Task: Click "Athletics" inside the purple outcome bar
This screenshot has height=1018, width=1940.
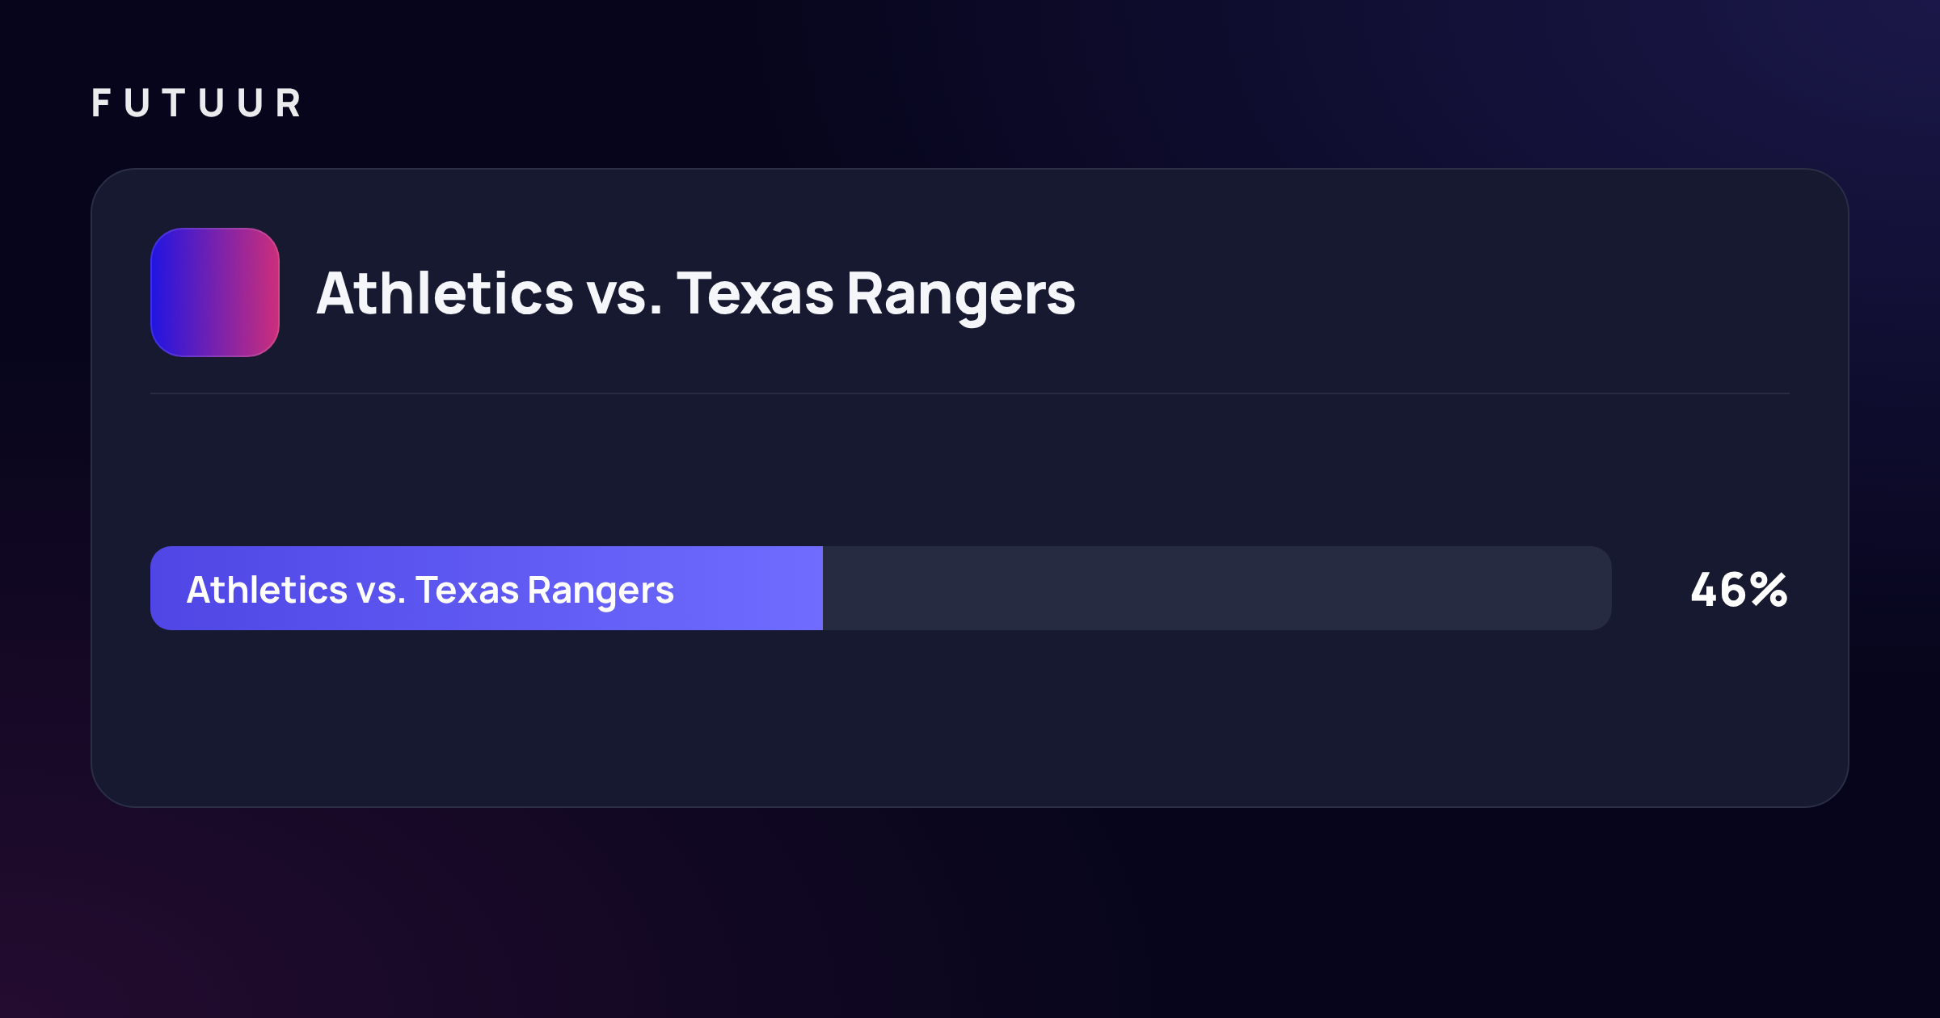Action: tap(267, 589)
